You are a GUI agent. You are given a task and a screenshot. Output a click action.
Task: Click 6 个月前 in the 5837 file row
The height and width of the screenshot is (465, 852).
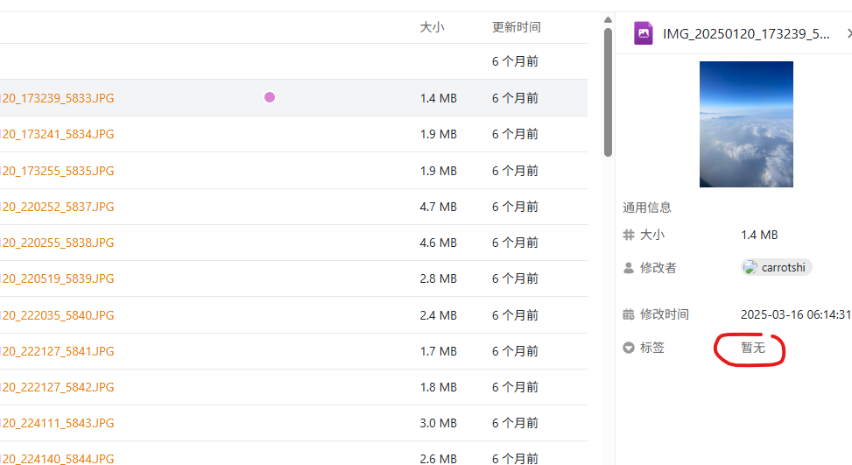(515, 207)
